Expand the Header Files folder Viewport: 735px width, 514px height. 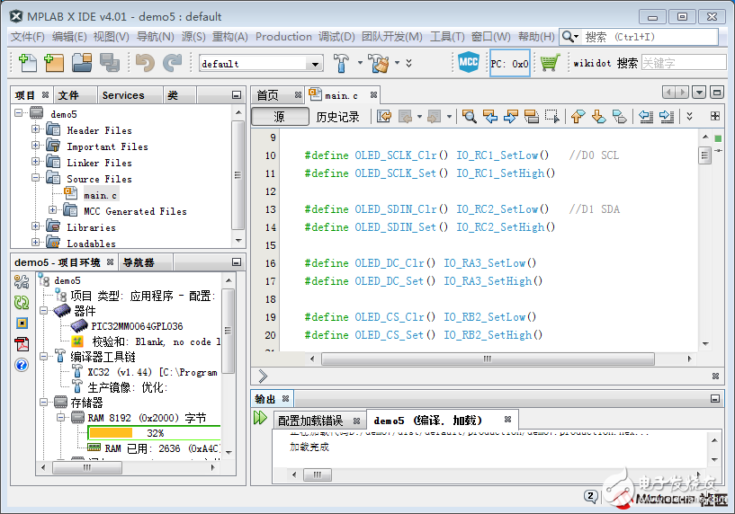point(36,130)
